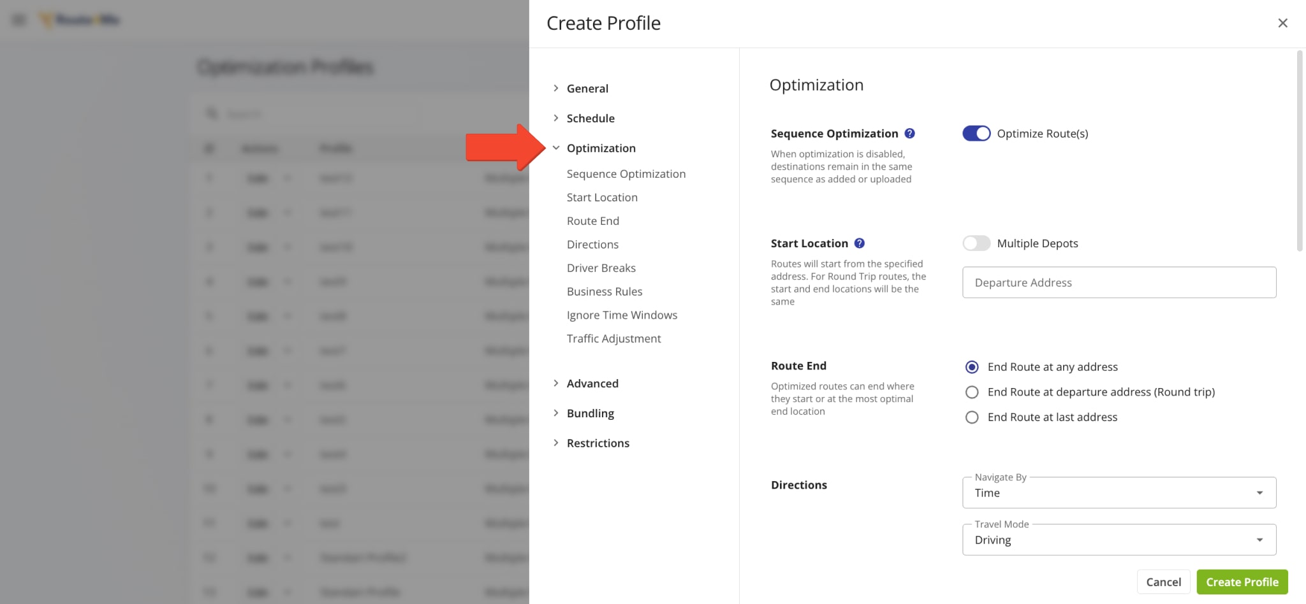The height and width of the screenshot is (604, 1306).
Task: Open the hamburger navigation menu
Action: (x=18, y=19)
